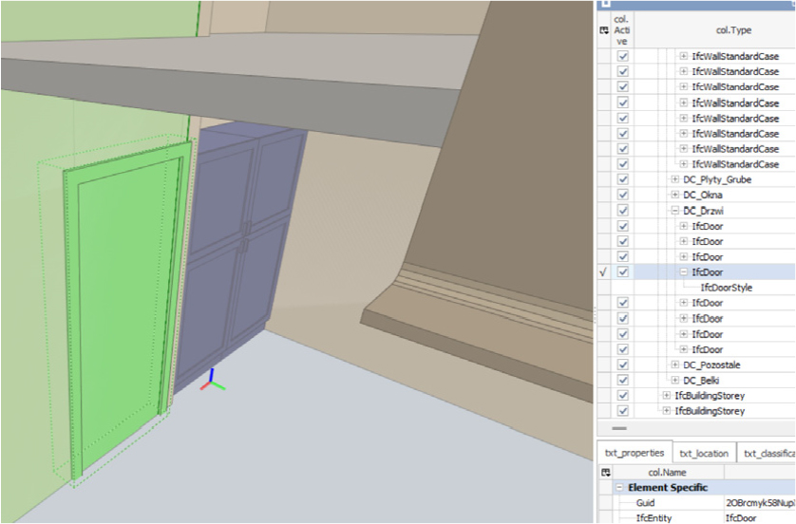The width and height of the screenshot is (796, 524).
Task: Select the IfcDoorStyle tree item
Action: [x=726, y=288]
